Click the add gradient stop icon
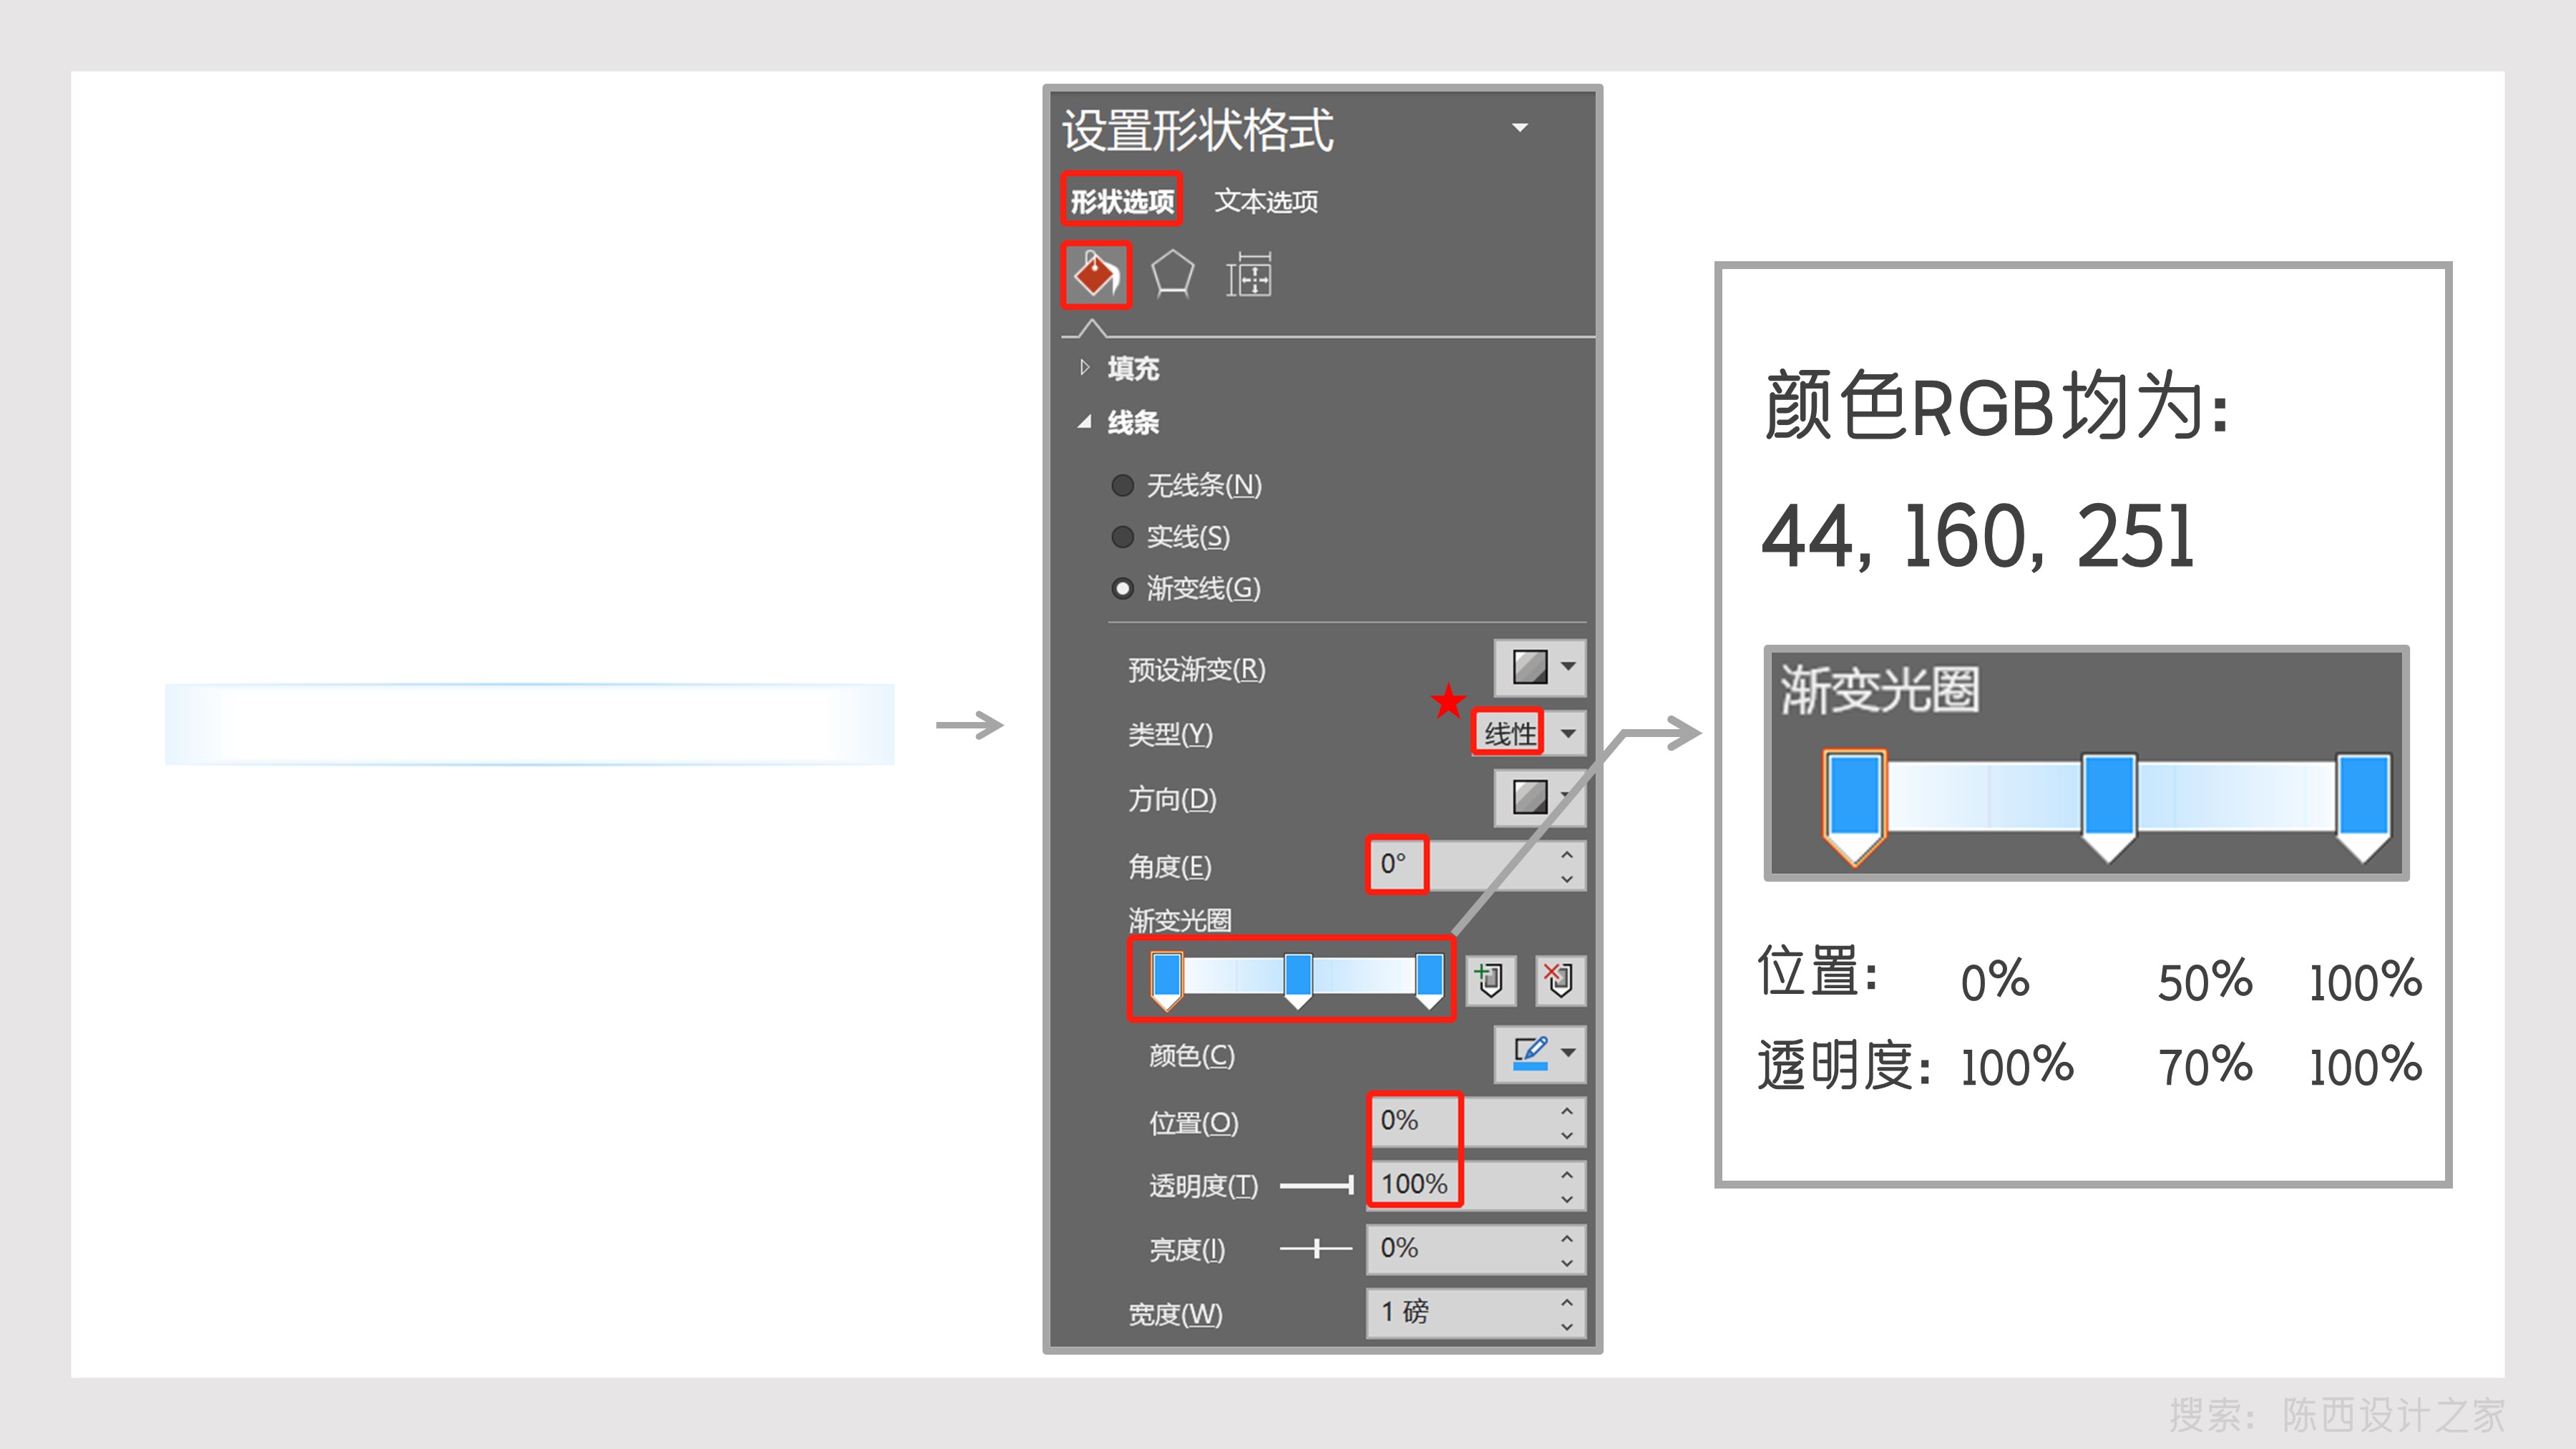Image resolution: width=2576 pixels, height=1449 pixels. (x=1490, y=979)
